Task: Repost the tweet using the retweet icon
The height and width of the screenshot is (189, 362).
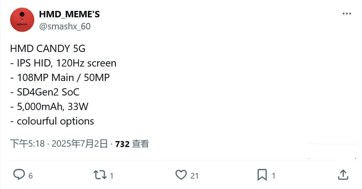Action: click(99, 174)
